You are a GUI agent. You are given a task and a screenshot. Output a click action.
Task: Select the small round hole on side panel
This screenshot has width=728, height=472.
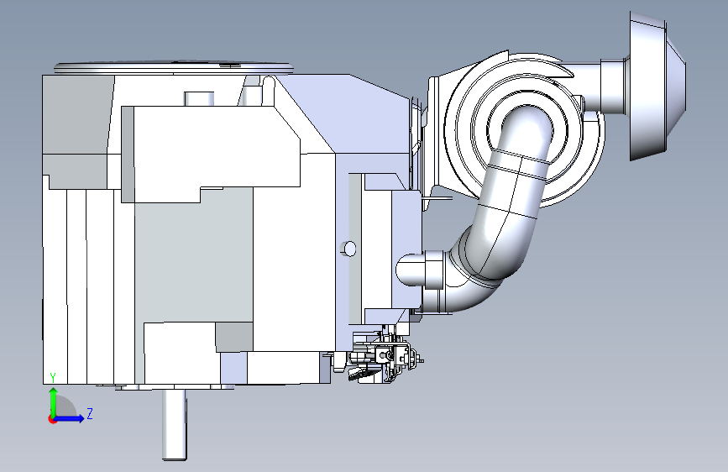348,249
